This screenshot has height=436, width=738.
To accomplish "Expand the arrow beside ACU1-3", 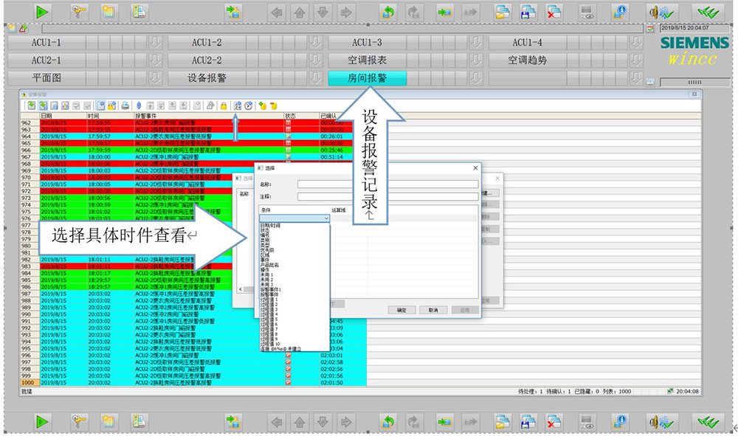I will [x=476, y=42].
